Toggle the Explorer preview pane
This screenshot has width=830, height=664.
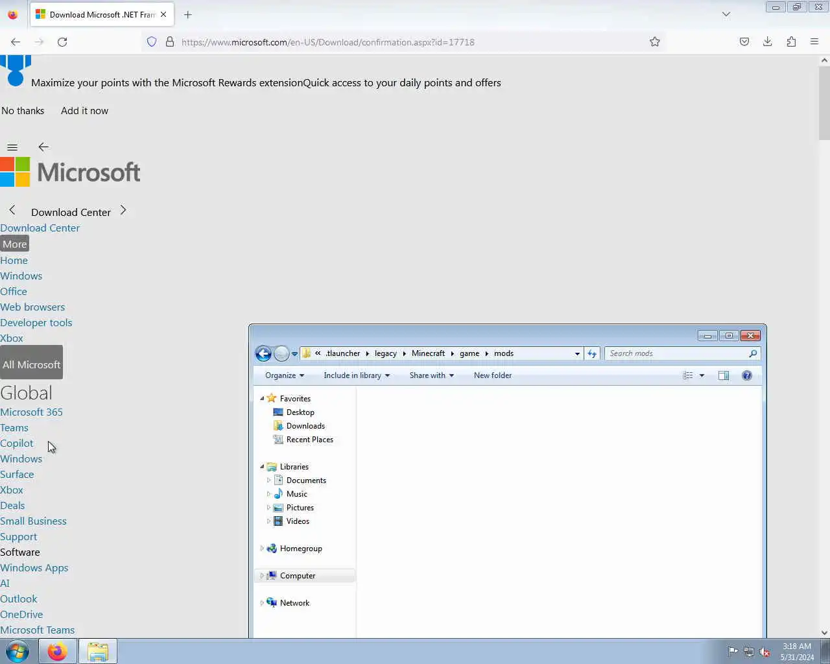[x=724, y=375]
